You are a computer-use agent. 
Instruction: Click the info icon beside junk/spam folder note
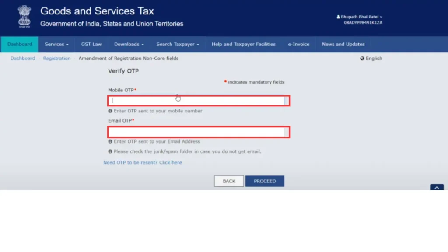coord(110,151)
